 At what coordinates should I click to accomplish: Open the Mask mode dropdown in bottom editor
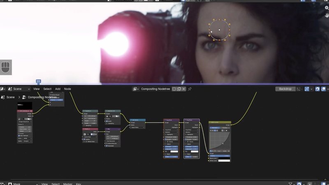(x=23, y=184)
